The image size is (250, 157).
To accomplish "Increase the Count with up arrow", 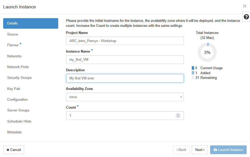I will [x=178, y=114].
